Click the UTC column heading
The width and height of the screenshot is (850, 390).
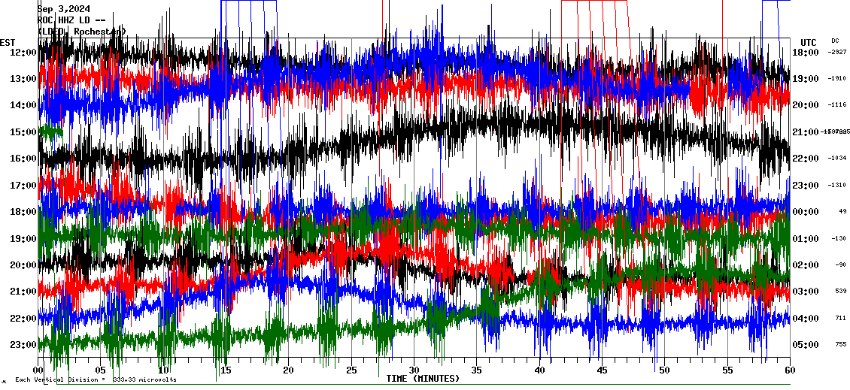808,42
